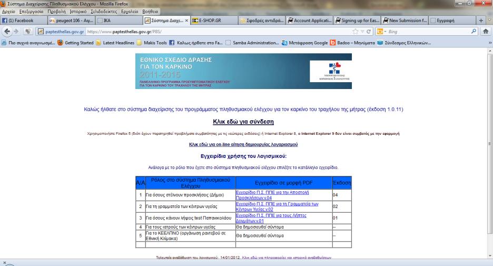This screenshot has height=266, width=493.
Task: Bookmark this page with the star icon
Action: (x=356, y=32)
